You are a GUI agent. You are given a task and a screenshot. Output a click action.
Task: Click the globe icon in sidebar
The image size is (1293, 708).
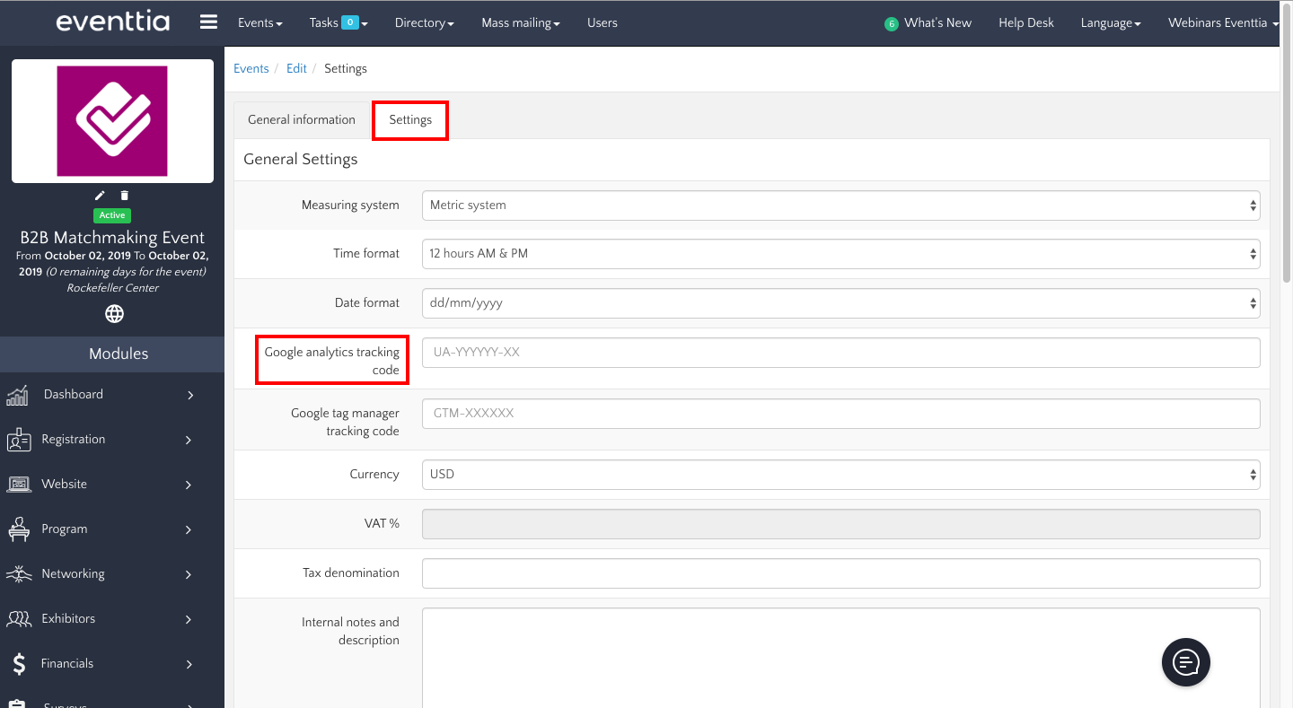point(114,314)
